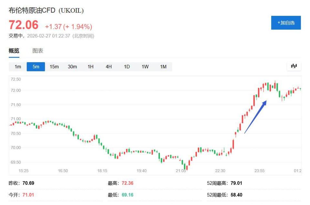Viewport: 310px width, 205px height.
Task: Open the 图表 tab
Action: point(37,51)
